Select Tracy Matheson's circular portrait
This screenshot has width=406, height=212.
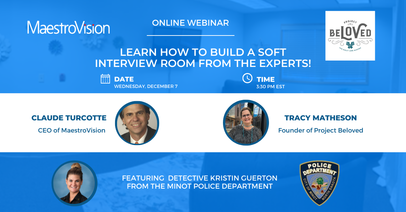[x=246, y=123]
